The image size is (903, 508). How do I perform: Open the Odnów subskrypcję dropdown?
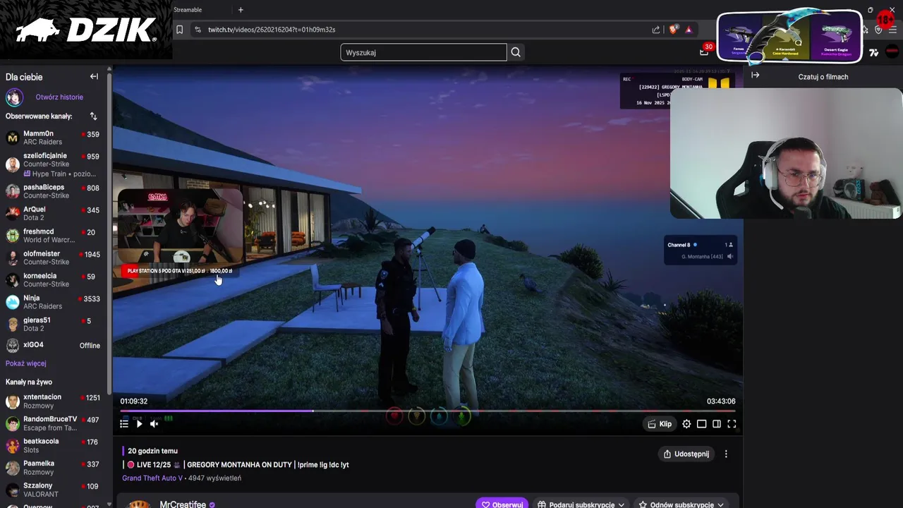point(681,504)
